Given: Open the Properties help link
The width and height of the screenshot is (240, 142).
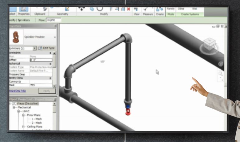Looking at the screenshot, I should click(17, 91).
